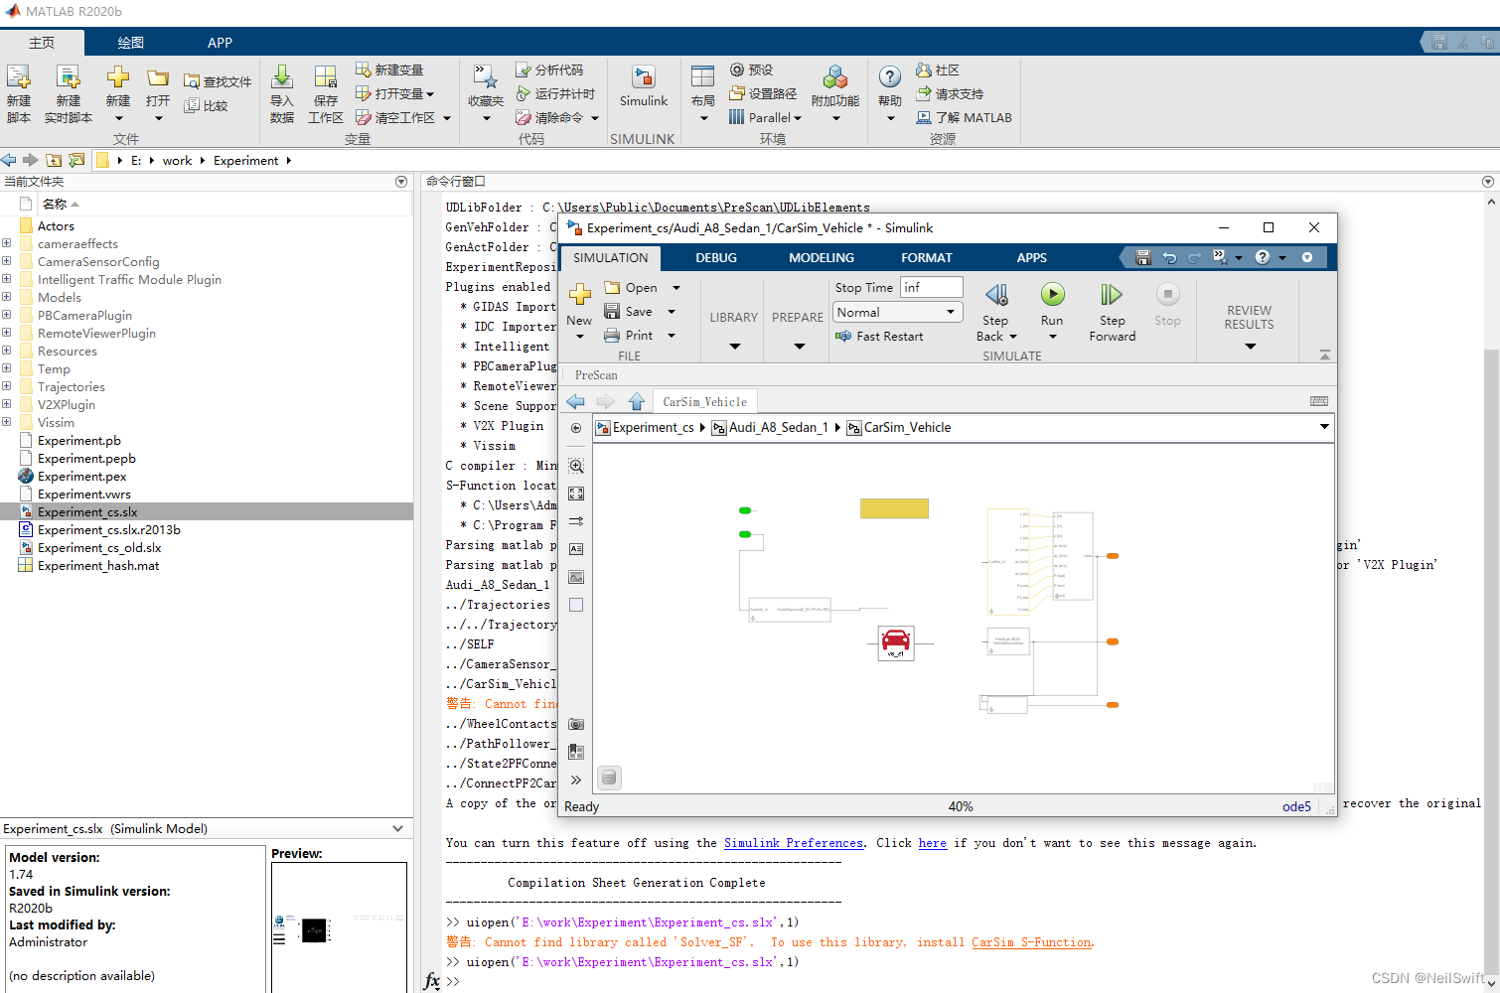Click the Annotation text tool in palette
The image size is (1500, 993).
(576, 549)
